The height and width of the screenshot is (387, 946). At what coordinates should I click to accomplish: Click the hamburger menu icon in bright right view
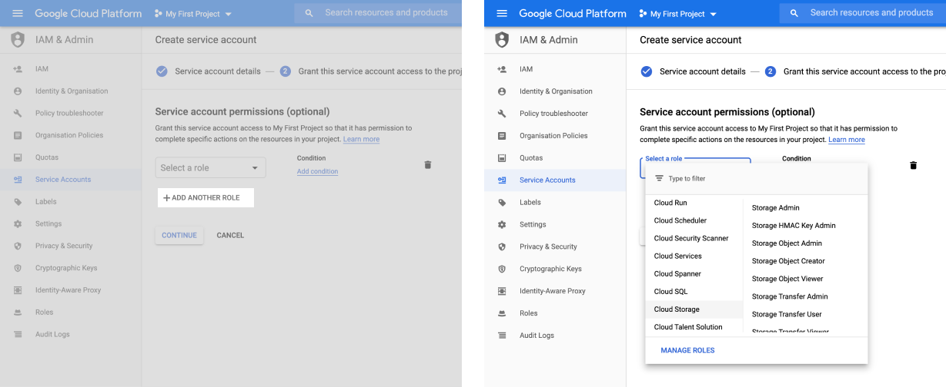click(x=502, y=14)
